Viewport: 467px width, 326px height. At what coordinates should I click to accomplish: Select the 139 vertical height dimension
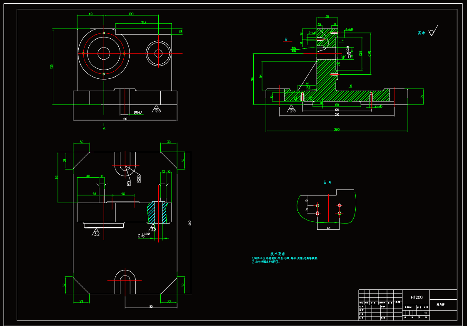coord(52,66)
